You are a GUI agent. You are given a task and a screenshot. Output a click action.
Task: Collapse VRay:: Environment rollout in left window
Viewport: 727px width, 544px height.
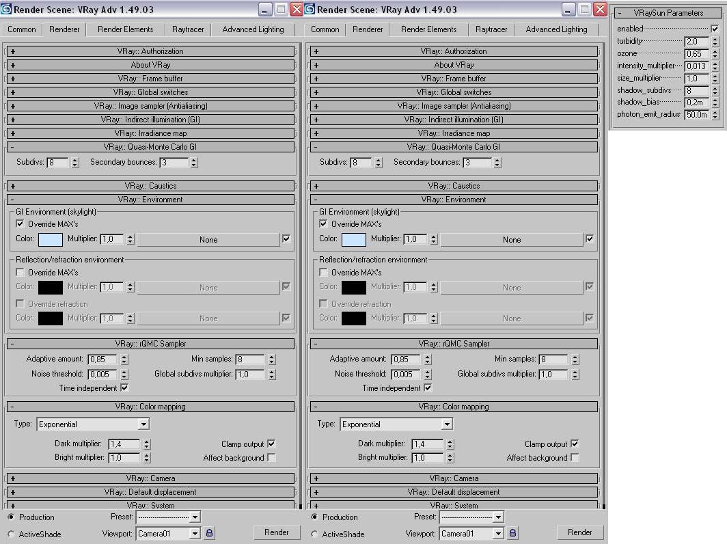(x=151, y=200)
